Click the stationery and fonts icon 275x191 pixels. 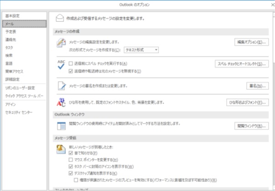(x=61, y=103)
